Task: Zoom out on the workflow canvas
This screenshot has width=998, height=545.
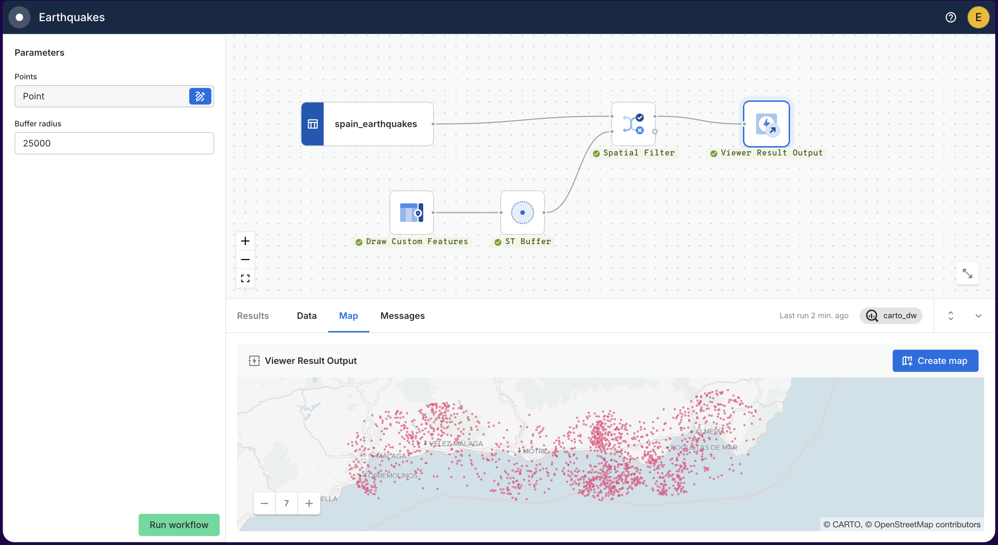Action: tap(245, 259)
